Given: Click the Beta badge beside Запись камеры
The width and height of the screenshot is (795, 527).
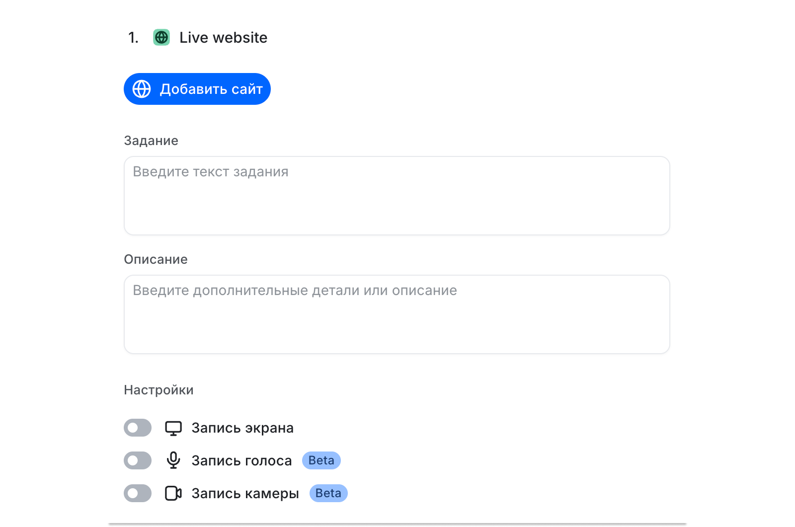Looking at the screenshot, I should coord(328,493).
